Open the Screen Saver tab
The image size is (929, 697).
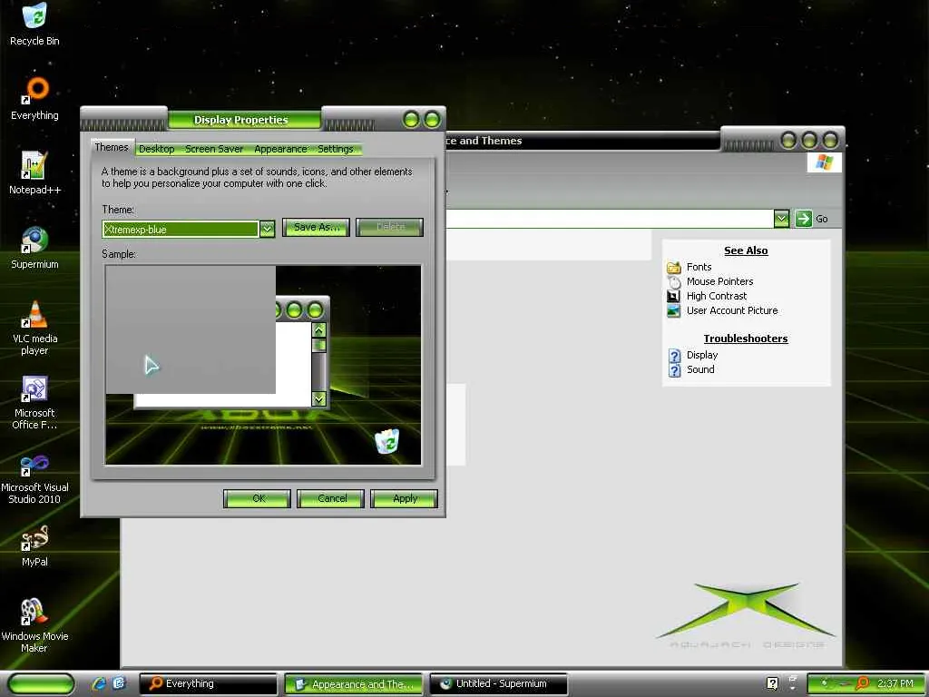214,149
